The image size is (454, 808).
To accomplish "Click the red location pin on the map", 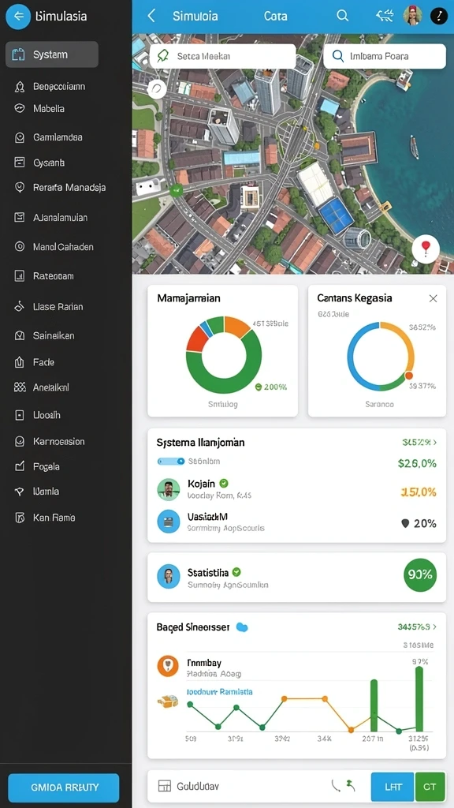I will click(x=426, y=249).
